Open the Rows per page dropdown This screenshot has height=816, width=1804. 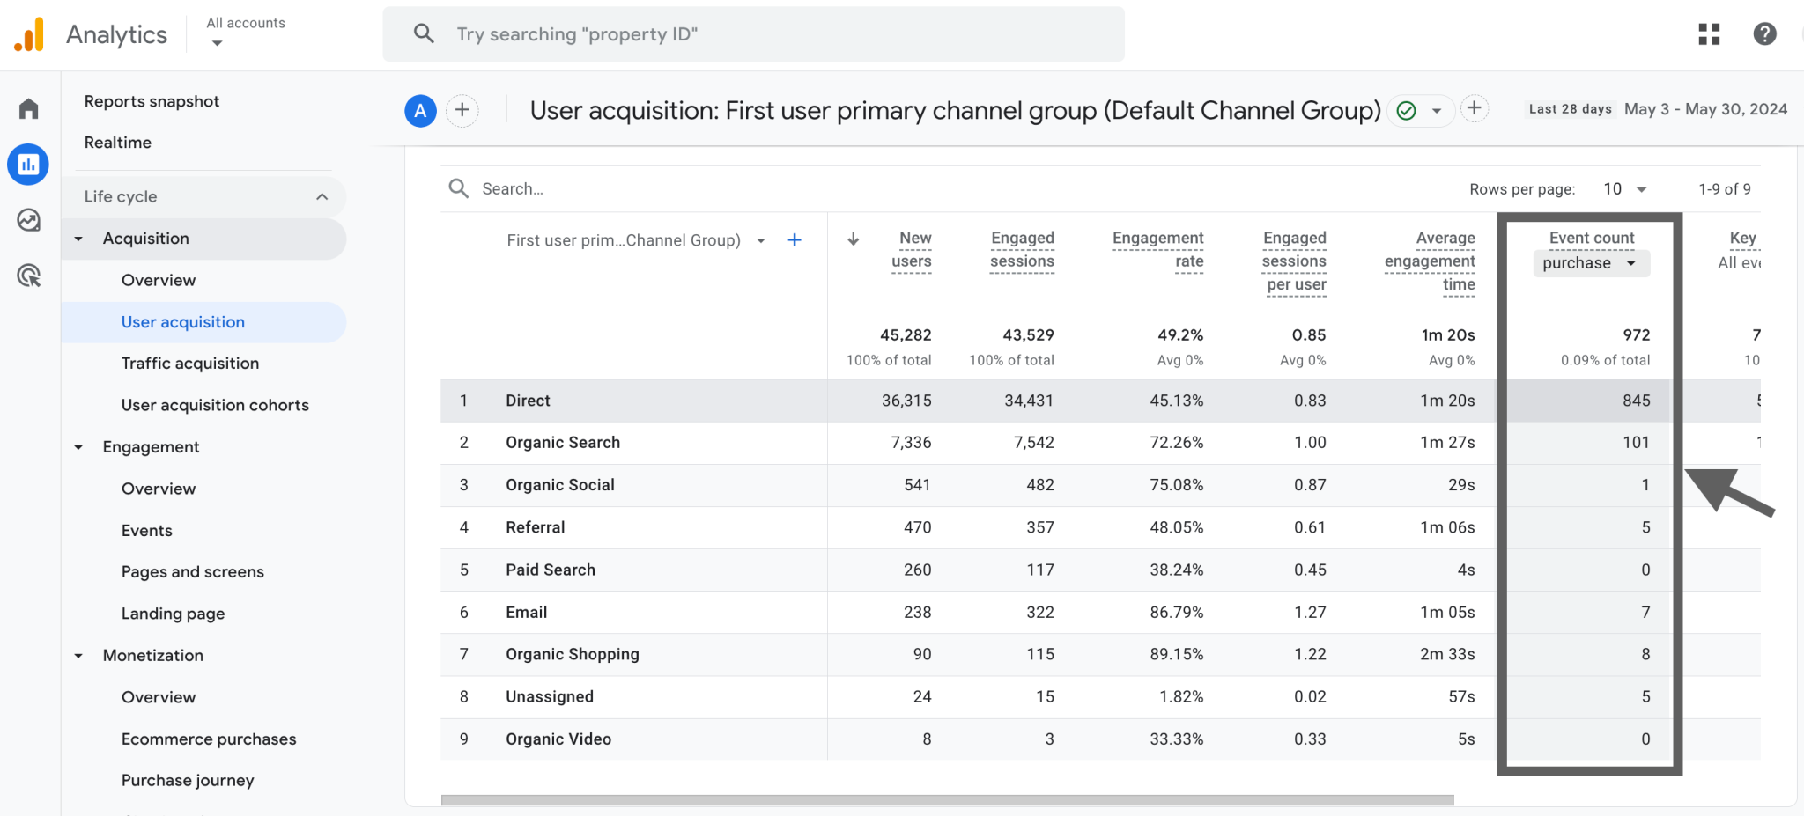[1623, 188]
